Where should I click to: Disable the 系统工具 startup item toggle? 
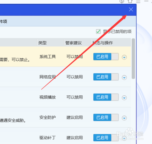pyautogui.click(x=106, y=57)
